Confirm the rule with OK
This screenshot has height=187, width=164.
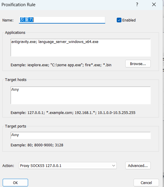click(x=15, y=183)
